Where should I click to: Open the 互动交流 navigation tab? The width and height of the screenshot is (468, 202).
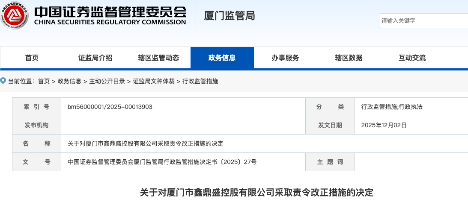(412, 58)
